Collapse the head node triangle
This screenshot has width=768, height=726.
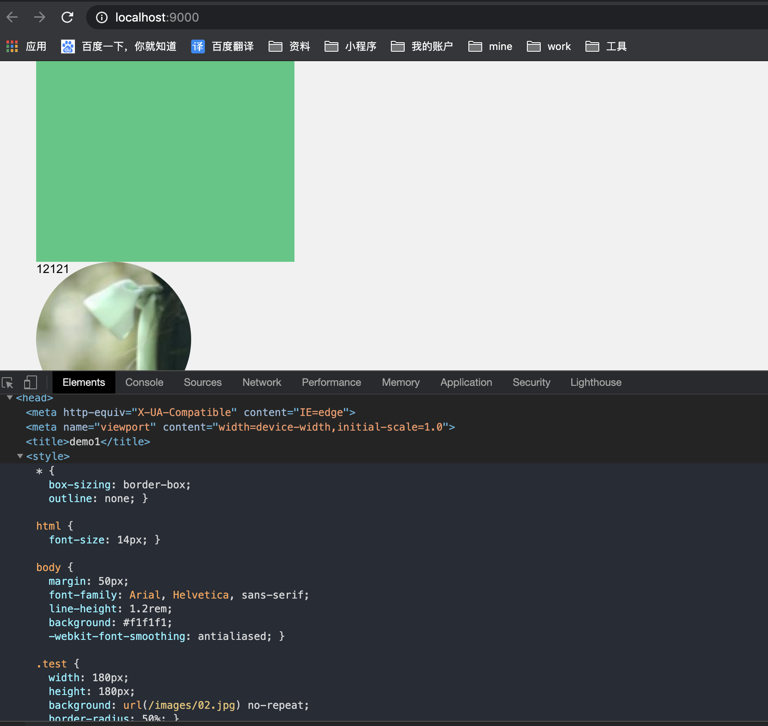[x=9, y=398]
